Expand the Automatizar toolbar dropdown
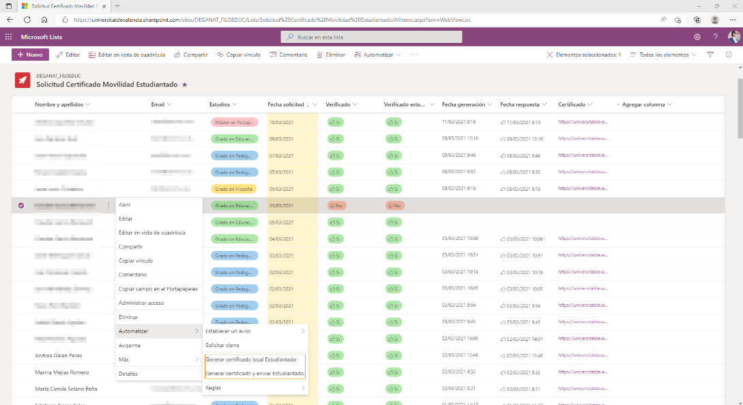This screenshot has height=405, width=743. point(378,55)
